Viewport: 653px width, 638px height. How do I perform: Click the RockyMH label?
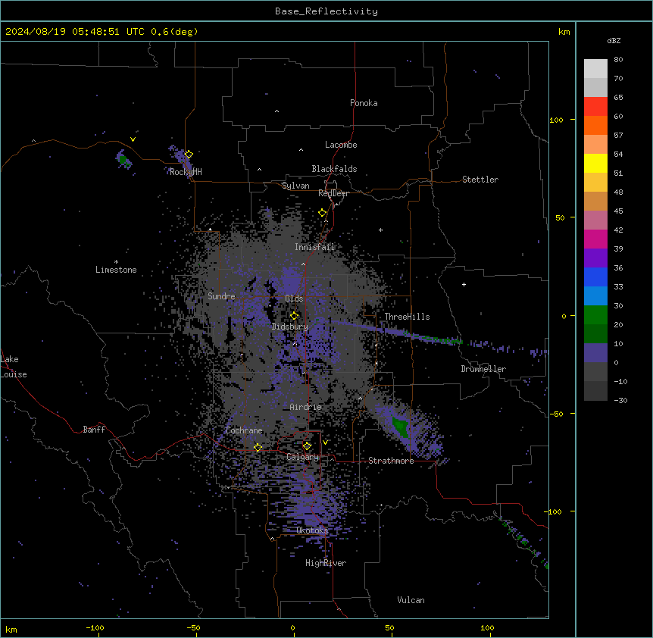point(186,172)
